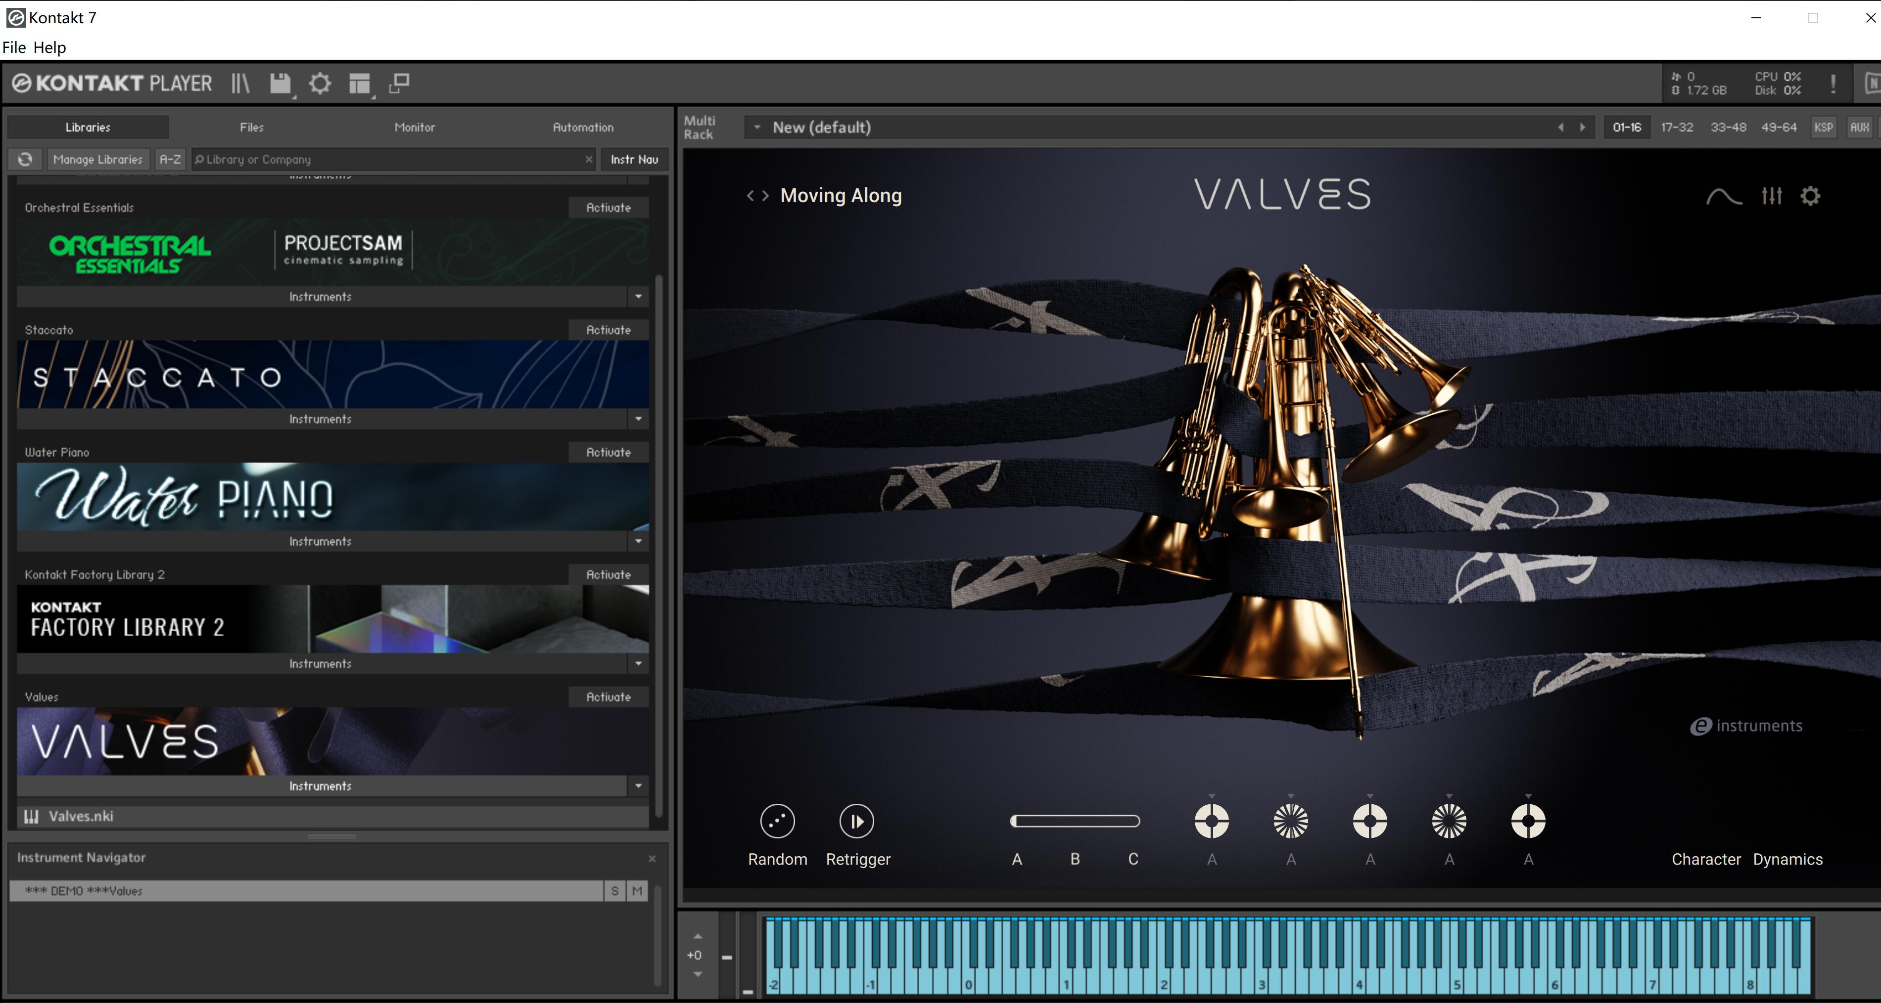Click the workspace layout icon in the header
This screenshot has height=1003, width=1881.
[359, 83]
